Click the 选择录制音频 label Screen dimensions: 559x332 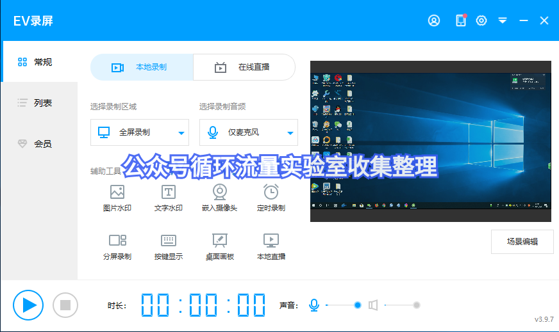[222, 106]
